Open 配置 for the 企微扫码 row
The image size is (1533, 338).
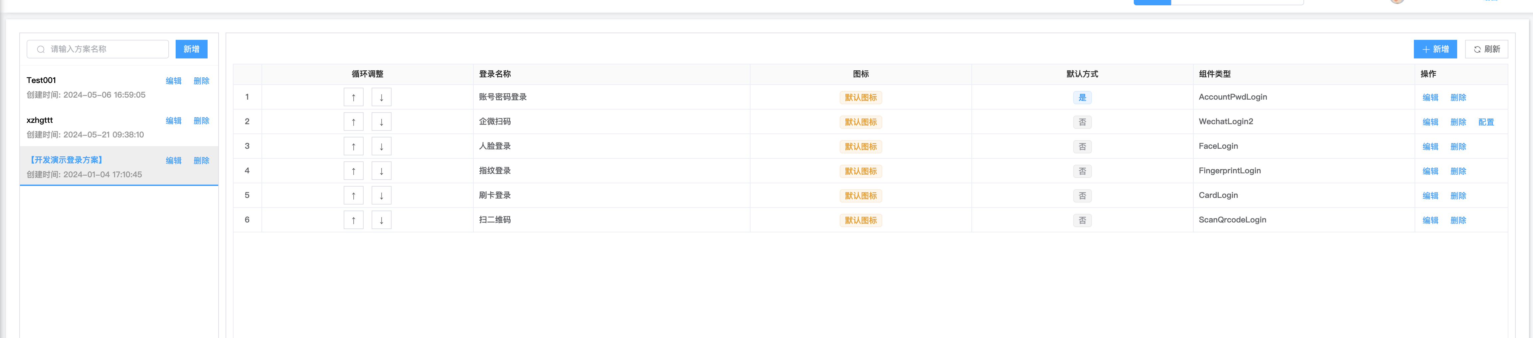point(1486,123)
